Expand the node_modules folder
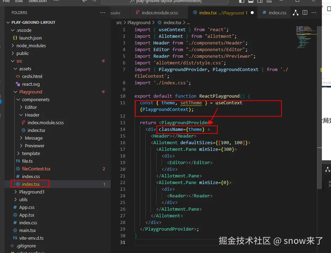Image resolution: width=331 pixels, height=253 pixels. pyautogui.click(x=13, y=45)
